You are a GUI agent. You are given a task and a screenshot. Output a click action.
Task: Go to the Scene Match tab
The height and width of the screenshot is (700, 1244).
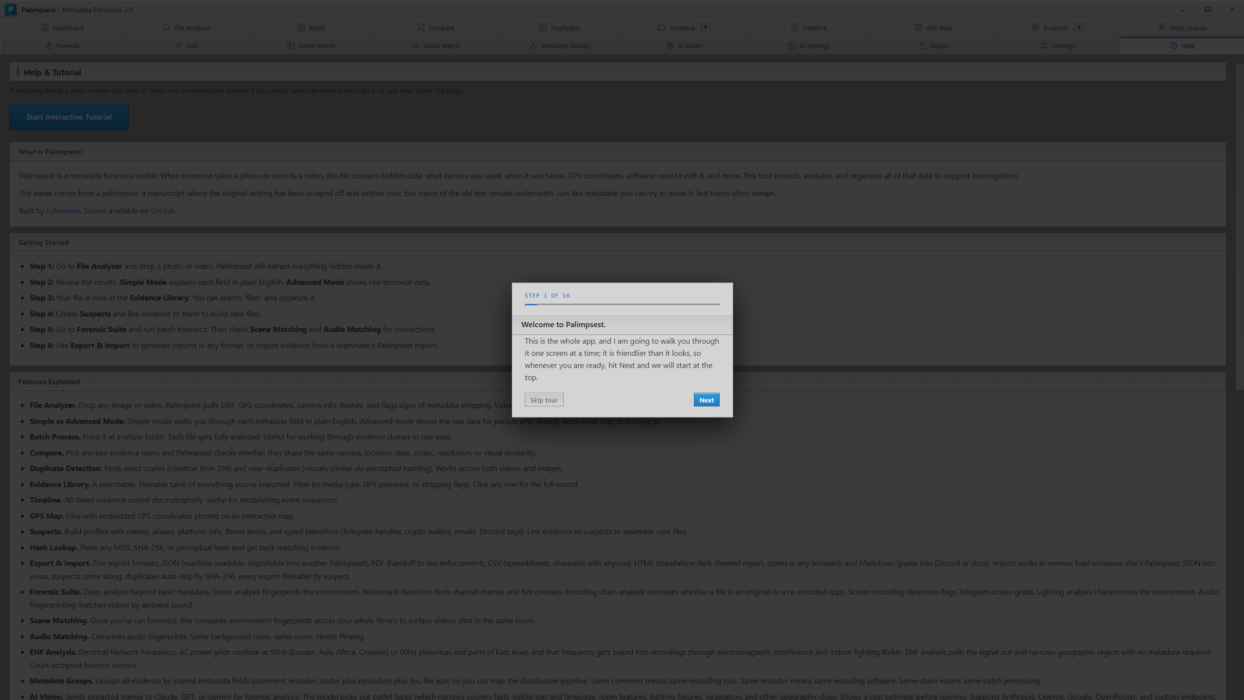pyautogui.click(x=311, y=46)
